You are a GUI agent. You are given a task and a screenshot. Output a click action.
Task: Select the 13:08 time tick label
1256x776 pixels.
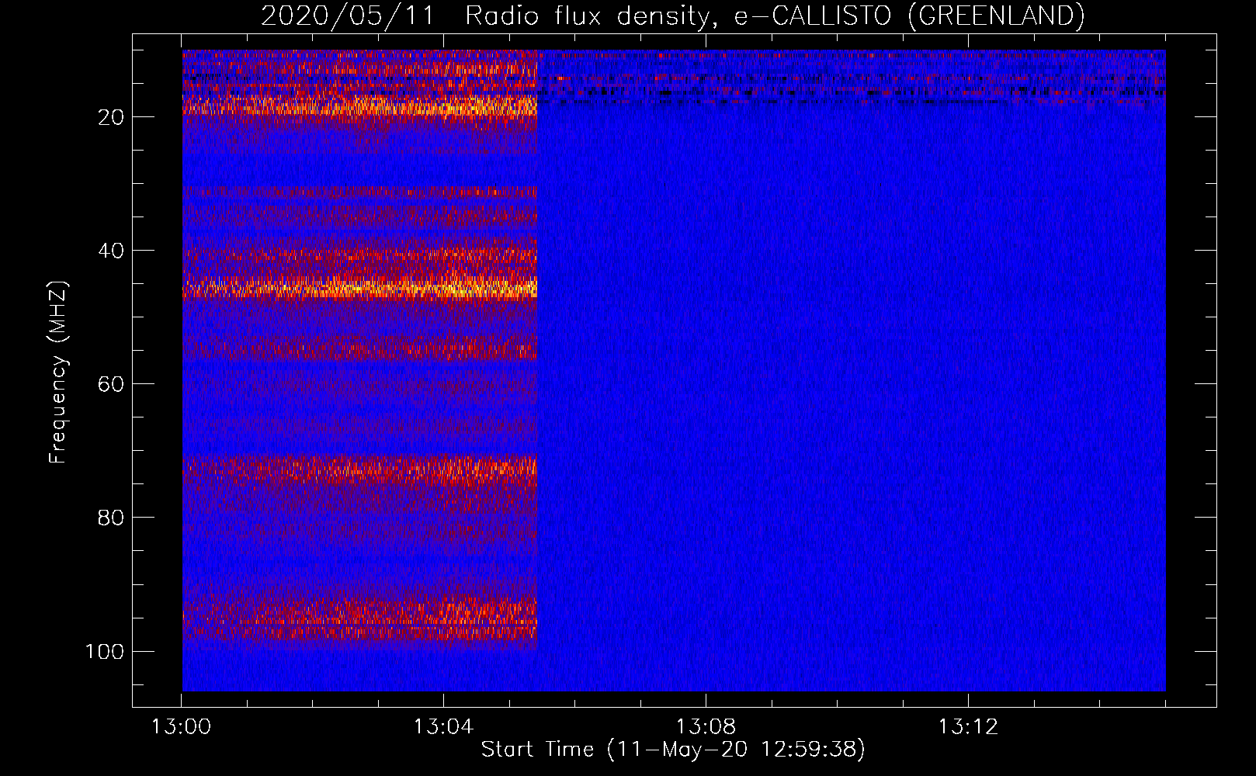[706, 727]
